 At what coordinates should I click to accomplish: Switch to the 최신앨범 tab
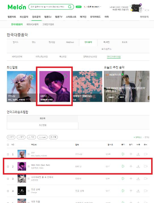[42, 125]
